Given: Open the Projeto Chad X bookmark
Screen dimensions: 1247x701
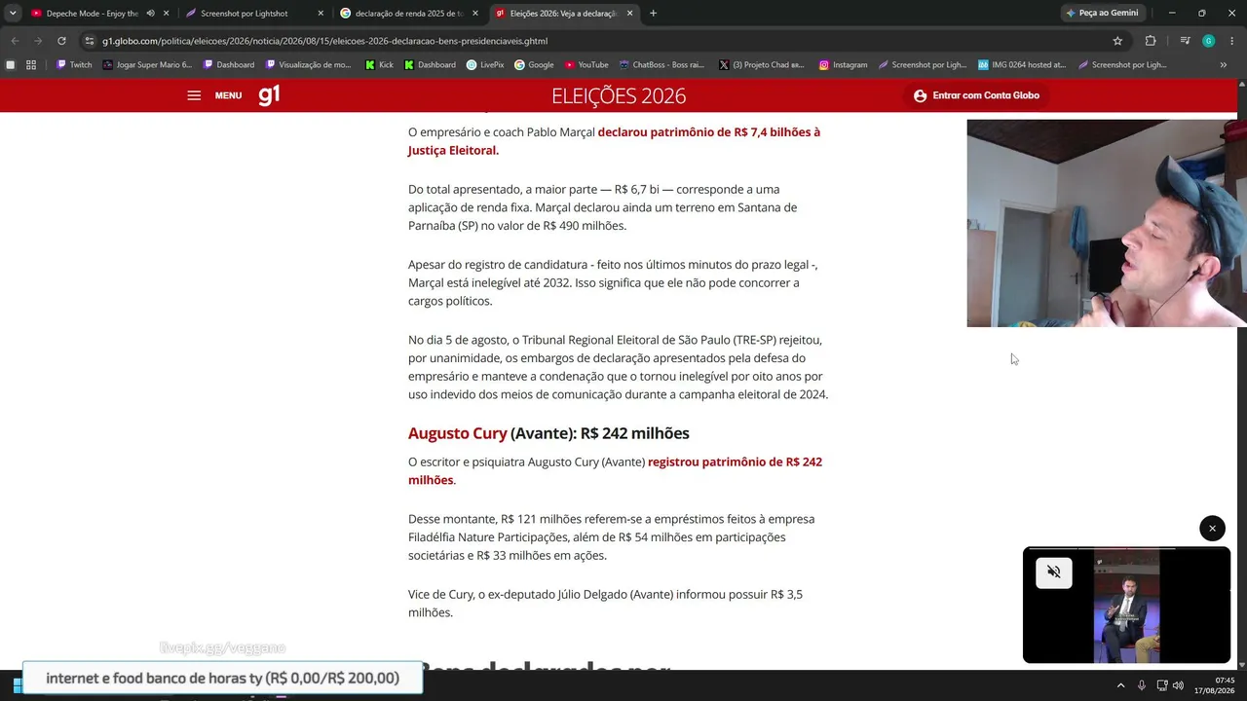Looking at the screenshot, I should pyautogui.click(x=760, y=65).
